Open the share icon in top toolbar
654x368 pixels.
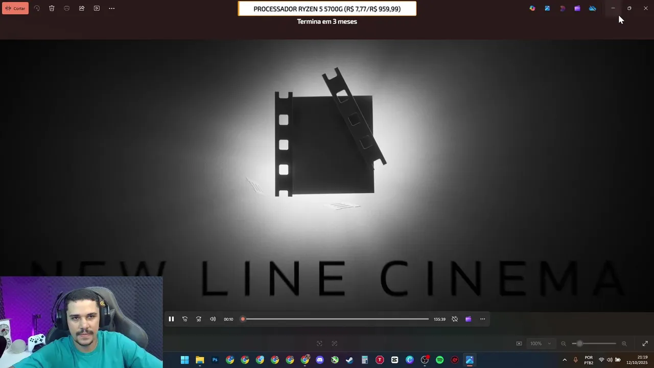click(82, 8)
